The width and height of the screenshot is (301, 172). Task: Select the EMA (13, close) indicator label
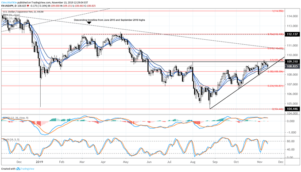coord(11,18)
